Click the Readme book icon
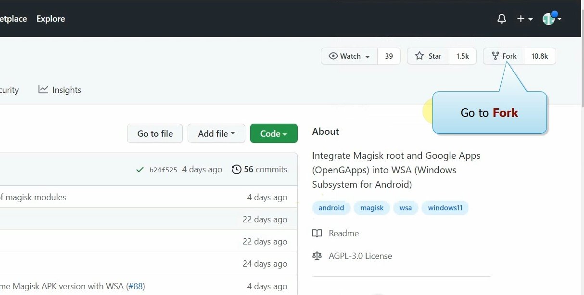584x295 pixels. [317, 233]
